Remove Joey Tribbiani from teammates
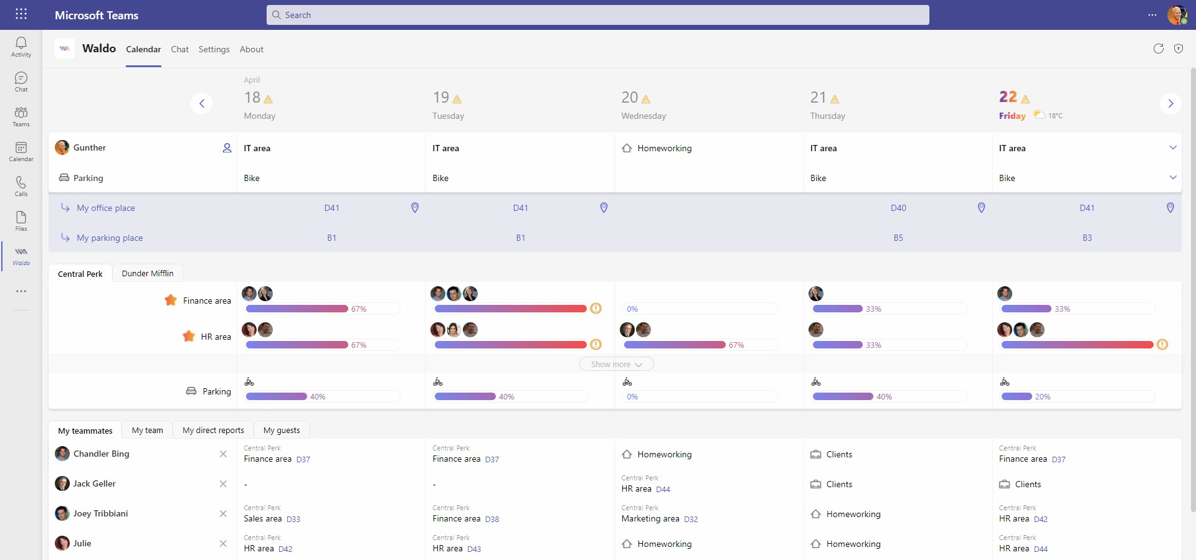The width and height of the screenshot is (1196, 560). [x=223, y=514]
